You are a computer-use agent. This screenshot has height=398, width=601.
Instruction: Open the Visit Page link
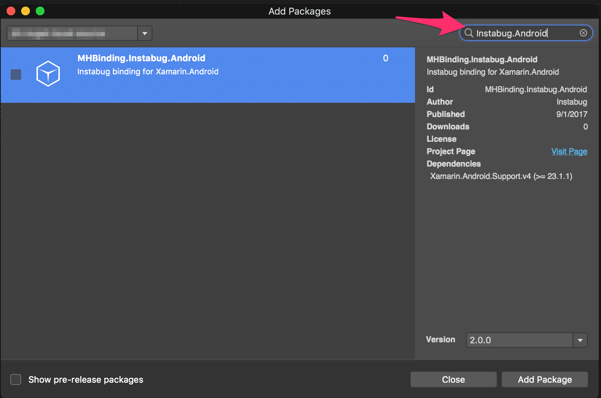pos(569,151)
